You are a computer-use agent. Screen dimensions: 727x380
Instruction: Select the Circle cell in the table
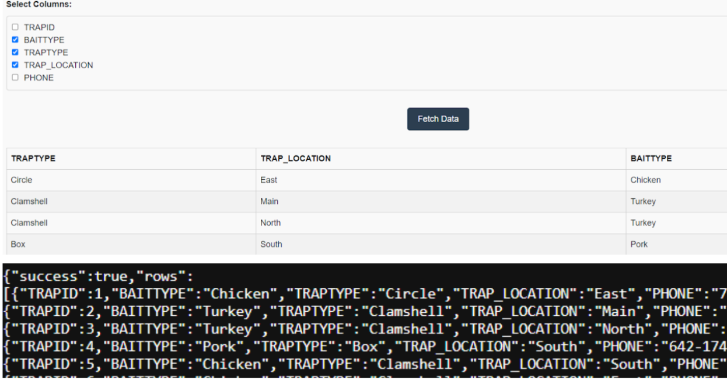pyautogui.click(x=22, y=180)
